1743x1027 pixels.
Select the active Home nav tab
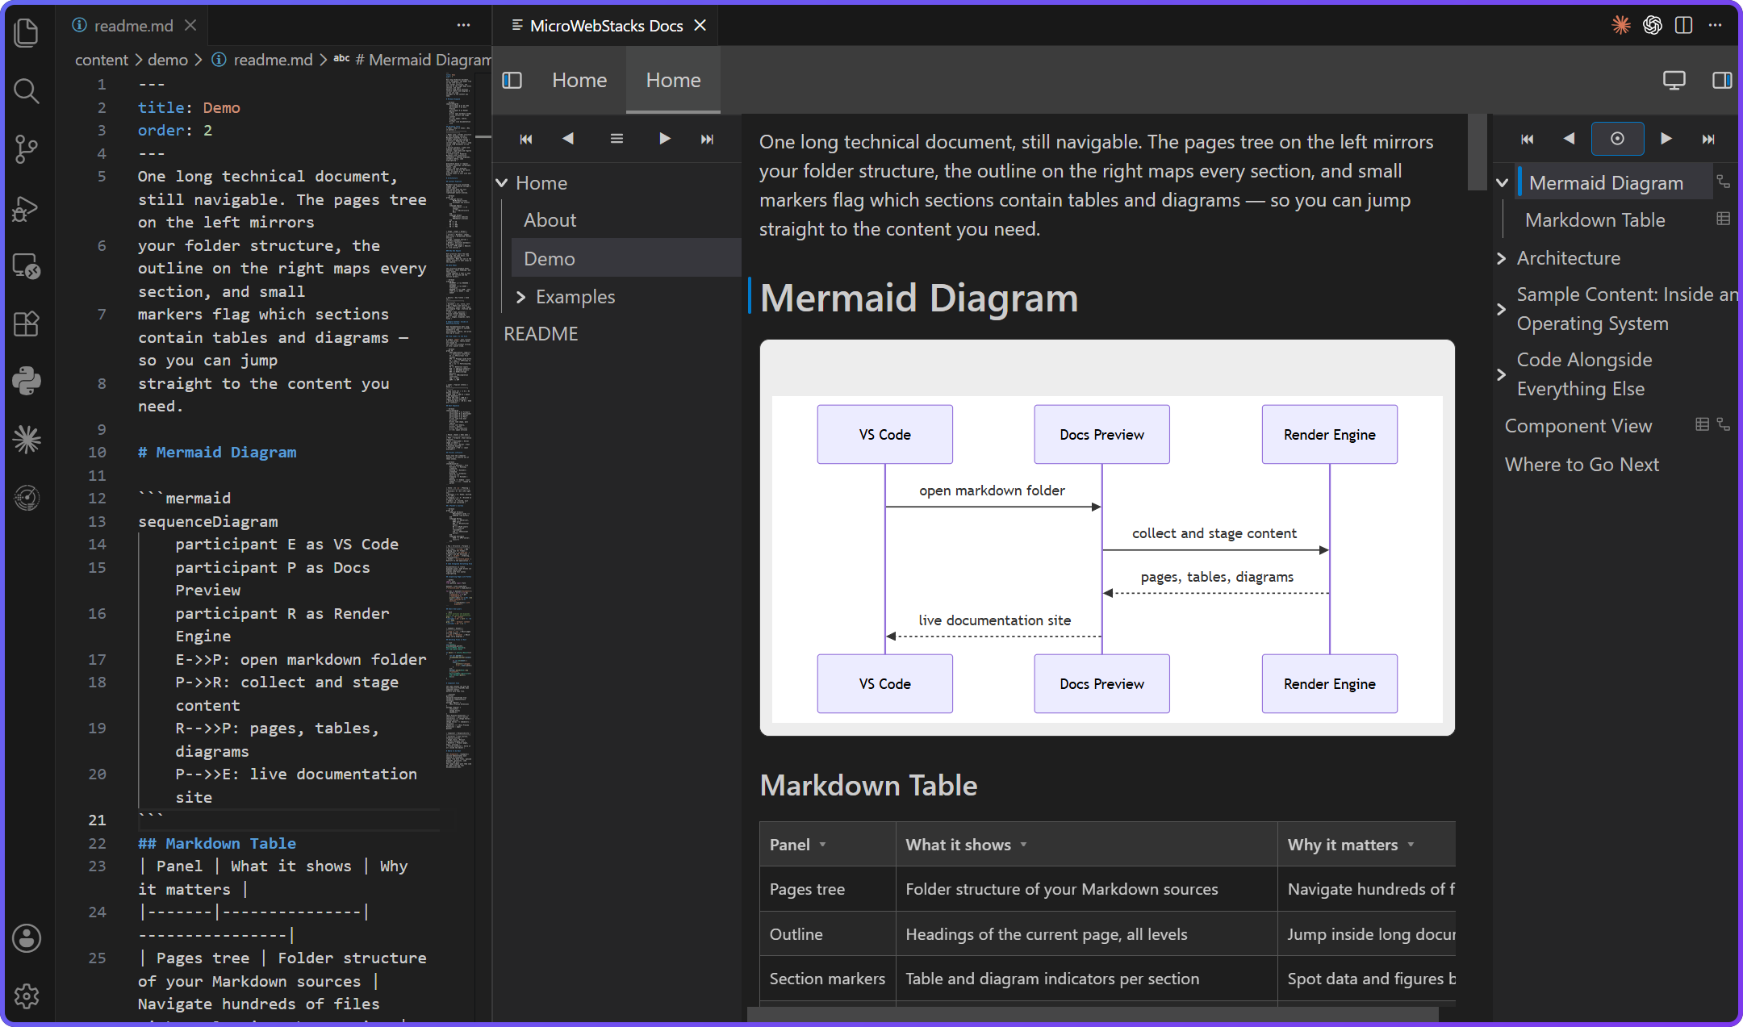pos(674,80)
